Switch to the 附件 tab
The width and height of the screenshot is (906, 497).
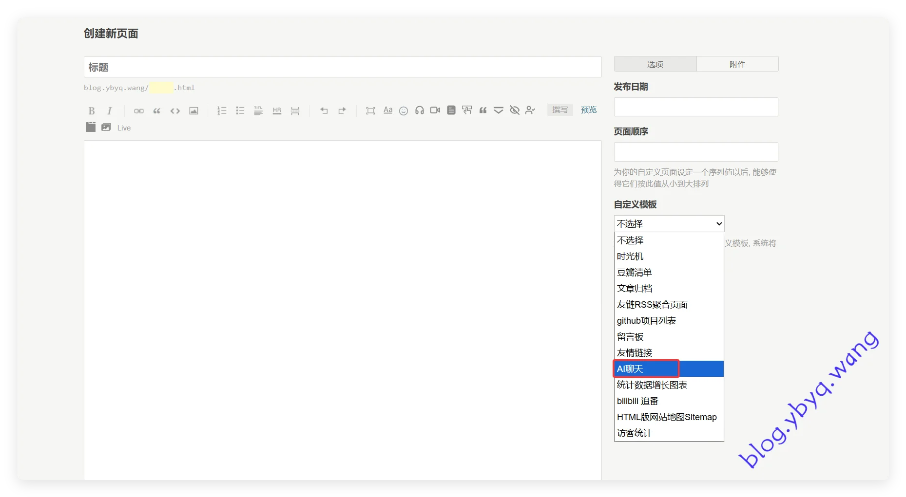(x=737, y=64)
